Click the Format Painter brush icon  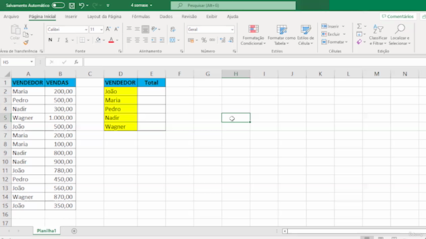(26, 42)
